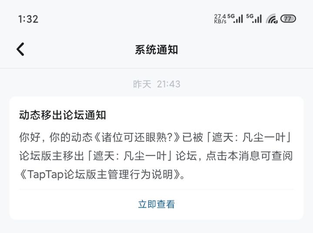The width and height of the screenshot is (313, 233).
Task: Tap the Wi-Fi status icon
Action: [271, 19]
